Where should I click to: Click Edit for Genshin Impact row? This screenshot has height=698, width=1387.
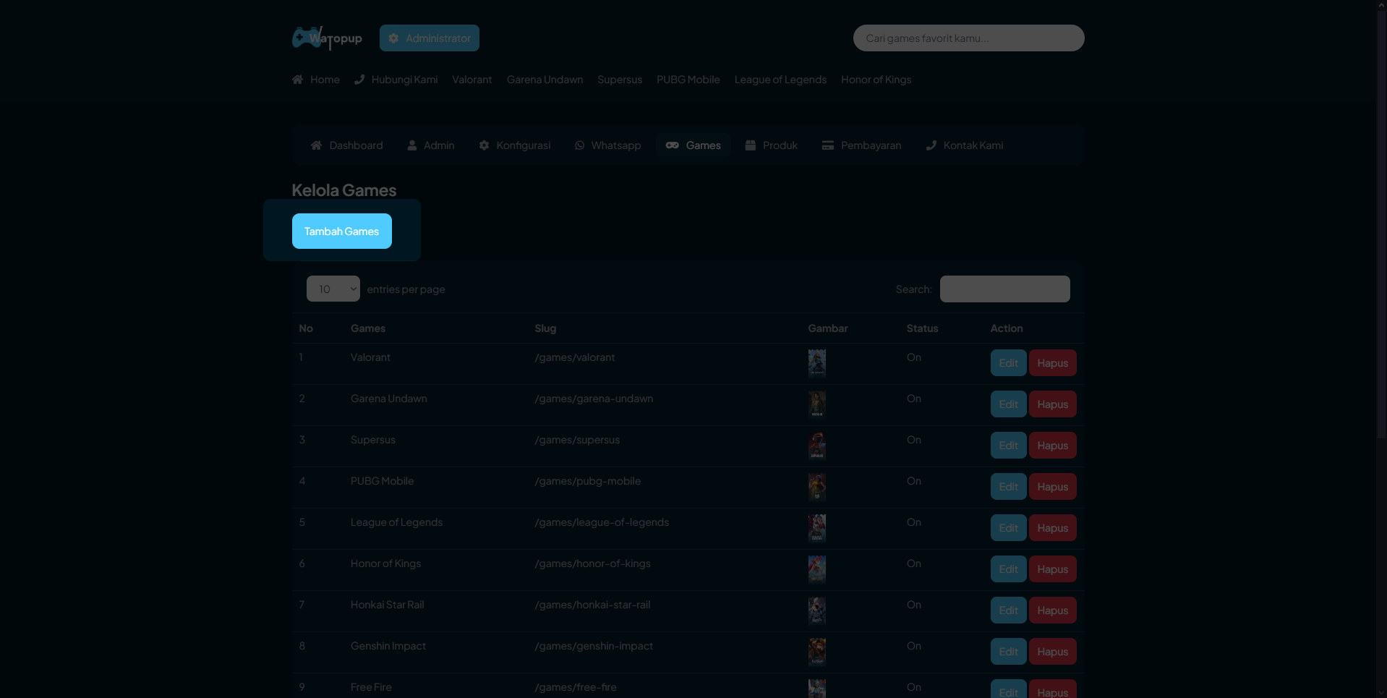(1008, 652)
